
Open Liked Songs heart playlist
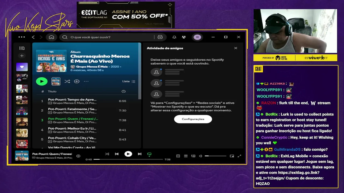22,67
